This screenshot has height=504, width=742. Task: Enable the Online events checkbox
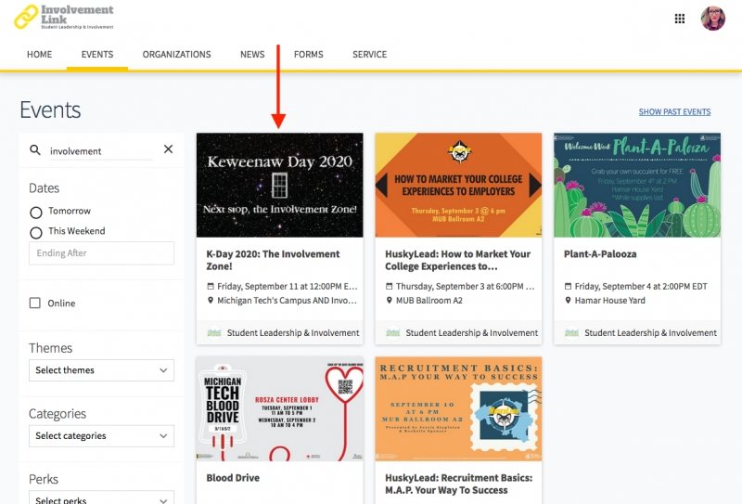tap(35, 303)
